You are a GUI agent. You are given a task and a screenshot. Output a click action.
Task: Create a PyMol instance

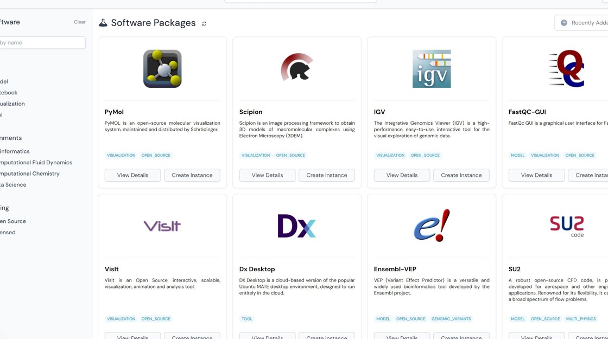pos(192,175)
